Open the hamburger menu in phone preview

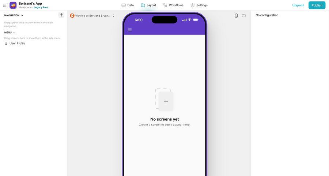tap(130, 30)
